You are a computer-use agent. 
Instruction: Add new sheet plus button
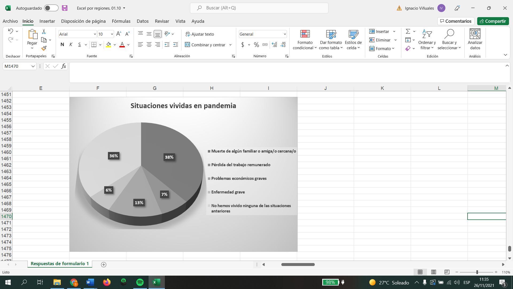pos(104,265)
